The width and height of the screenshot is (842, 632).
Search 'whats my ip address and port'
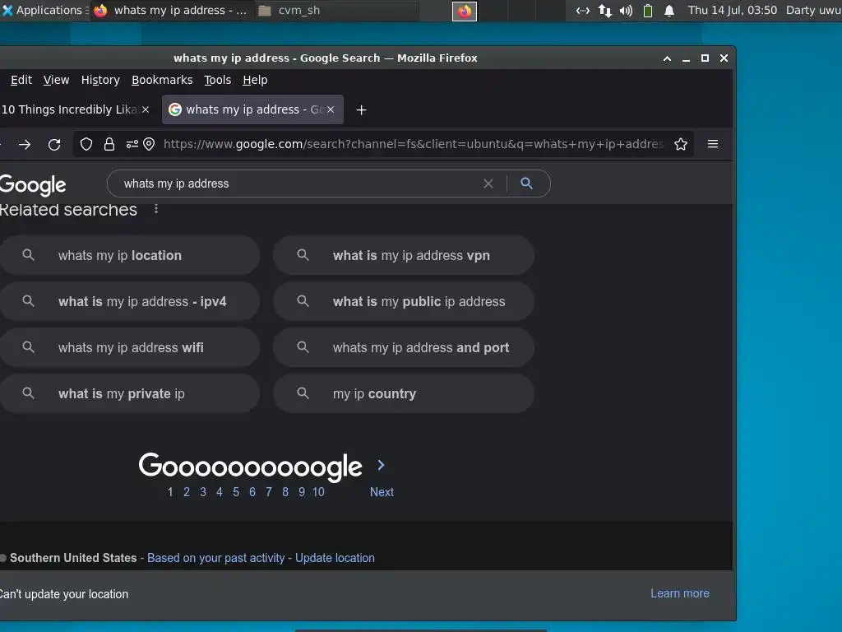point(404,348)
